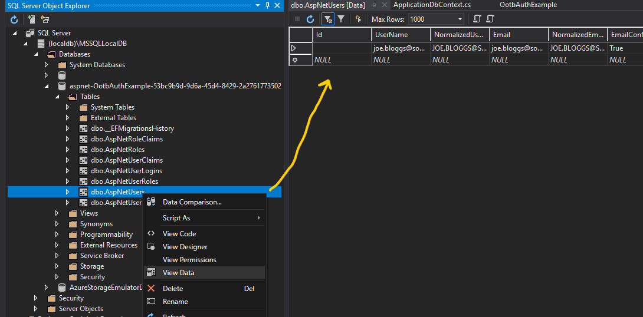Viewport: 643px width, 317px height.
Task: Choose Rename in context menu
Action: [204, 302]
